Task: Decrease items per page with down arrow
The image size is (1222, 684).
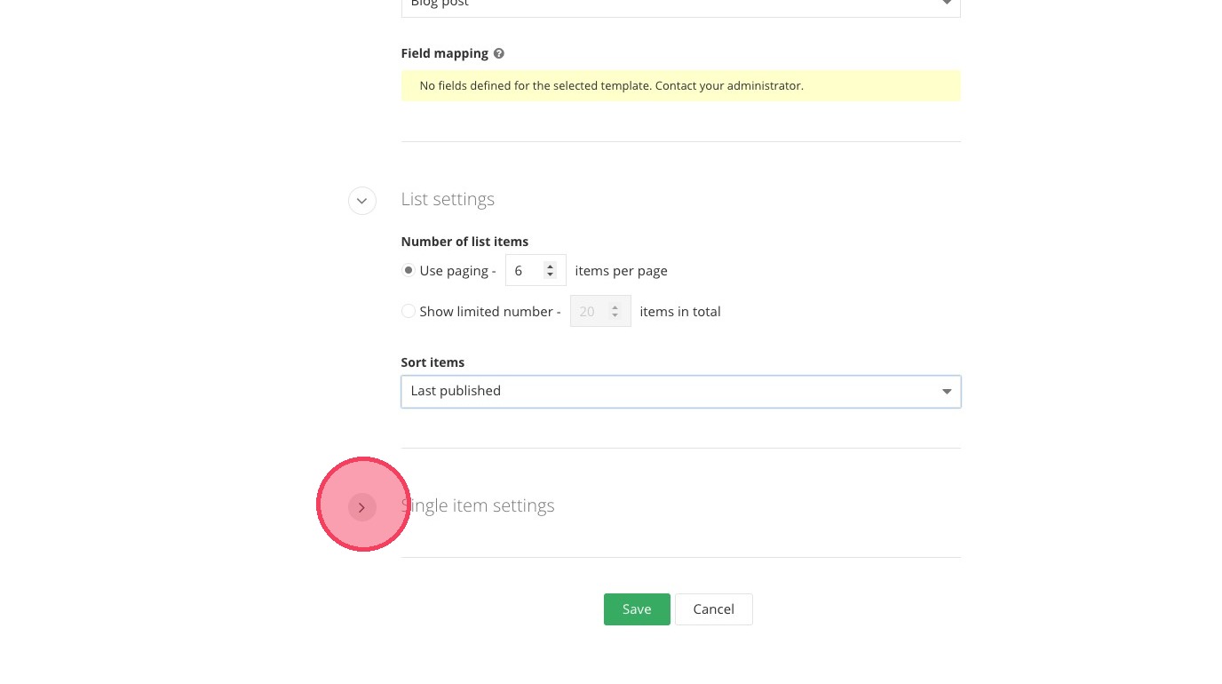Action: (x=551, y=274)
